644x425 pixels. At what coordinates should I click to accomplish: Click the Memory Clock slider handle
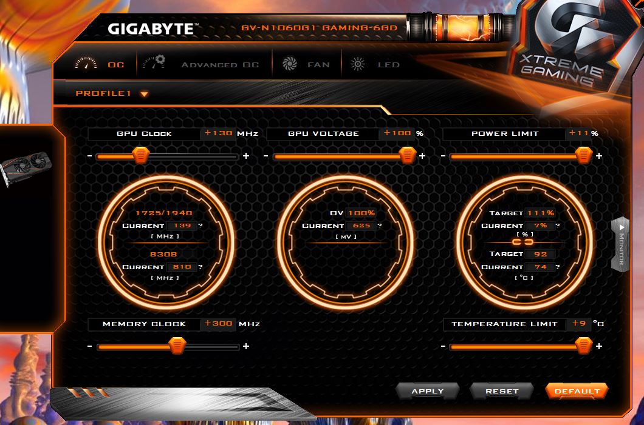177,346
